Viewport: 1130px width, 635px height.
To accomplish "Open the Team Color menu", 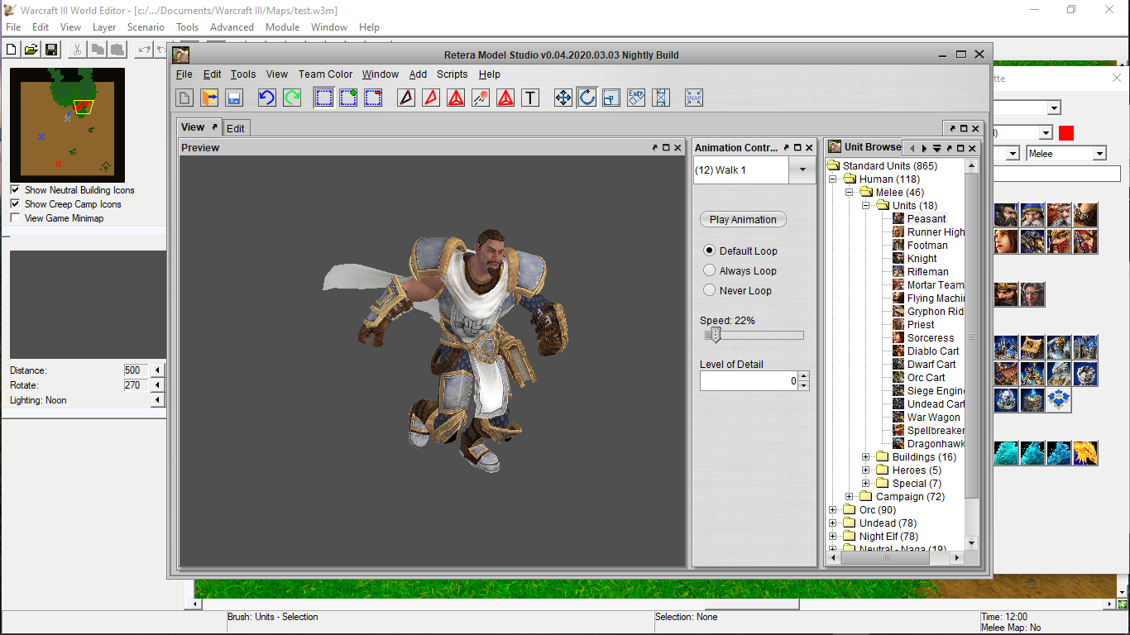I will tap(325, 74).
